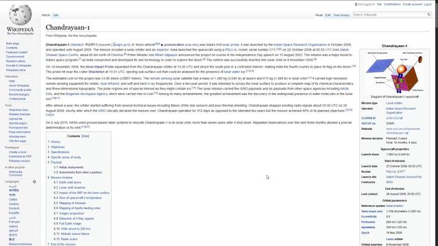This screenshot has height=246, width=438.
Task: Click Create a book link
Action: [x=17, y=152]
